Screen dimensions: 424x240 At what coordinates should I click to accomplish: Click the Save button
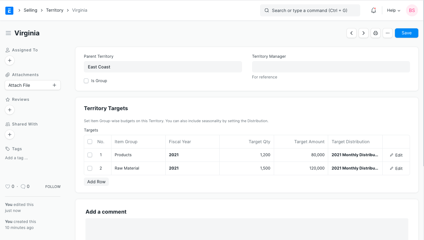(x=406, y=33)
